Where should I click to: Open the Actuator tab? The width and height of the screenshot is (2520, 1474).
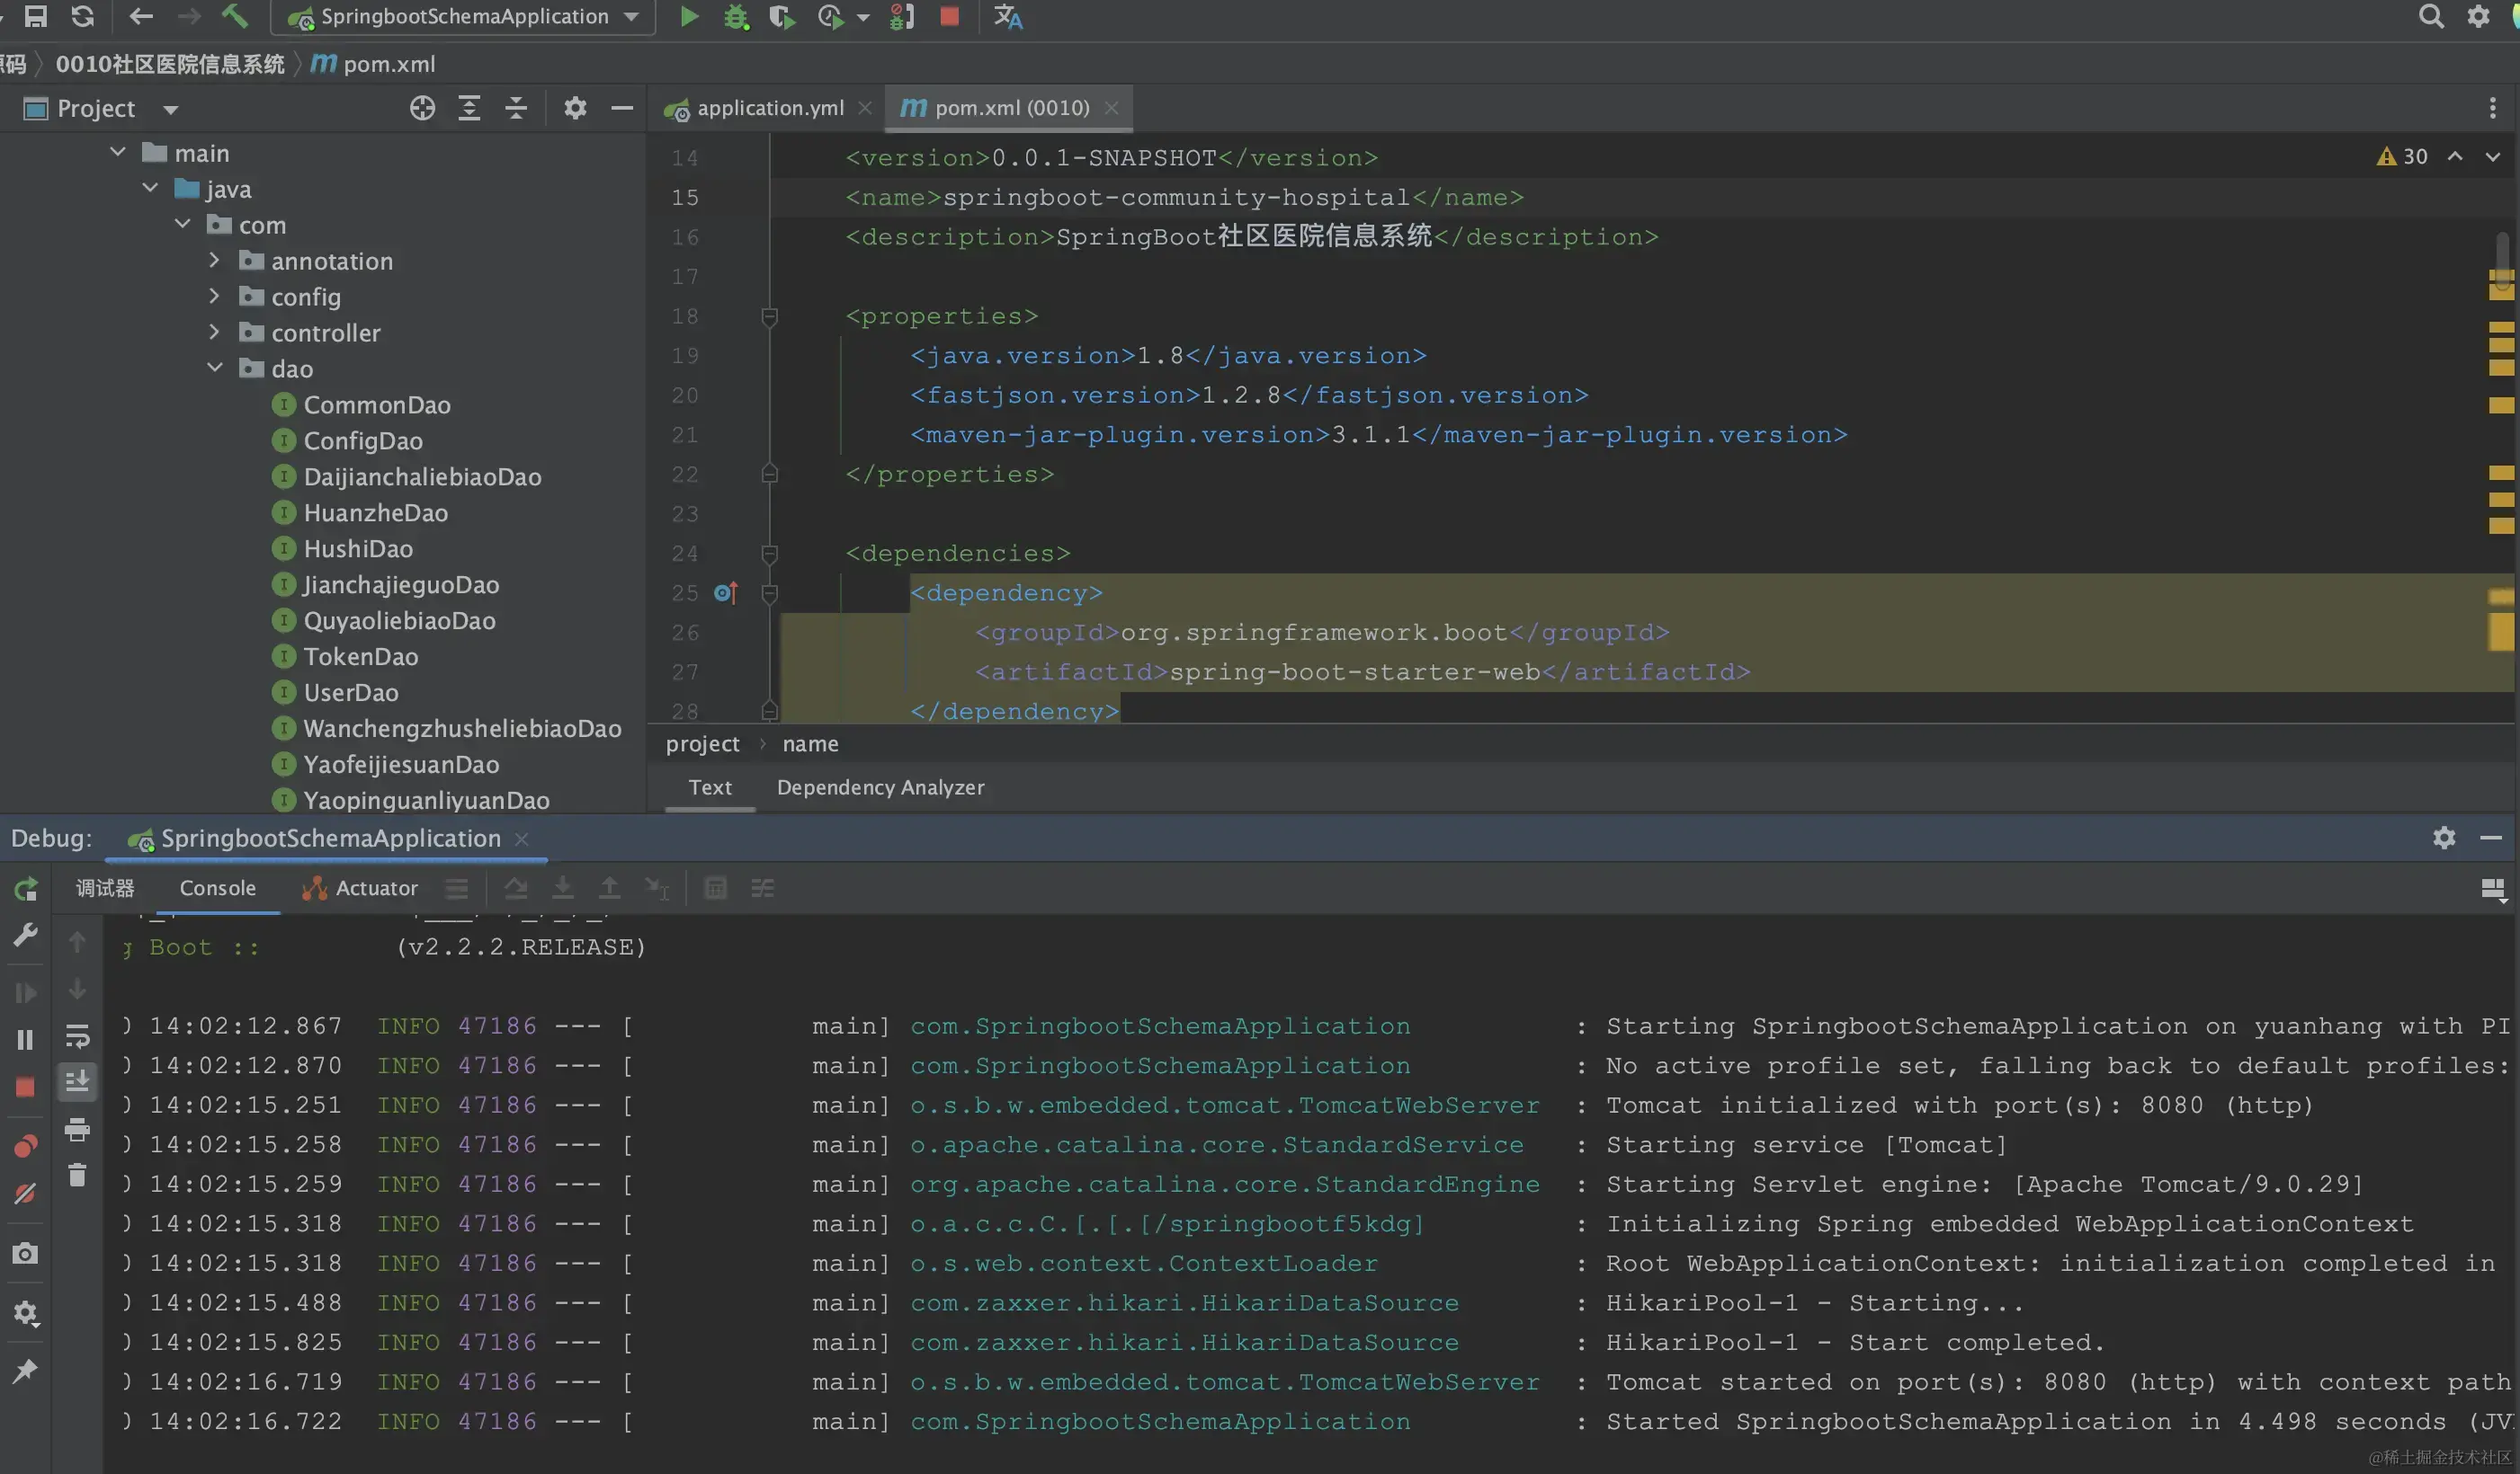tap(361, 888)
